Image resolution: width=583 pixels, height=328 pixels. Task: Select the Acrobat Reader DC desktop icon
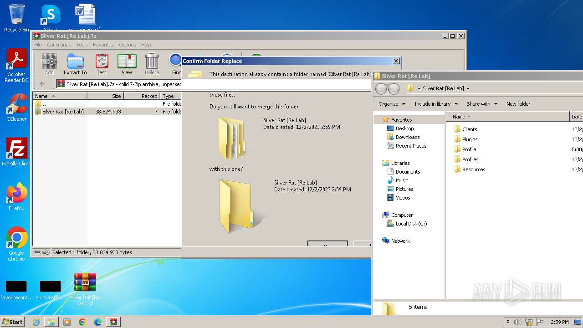[x=16, y=66]
